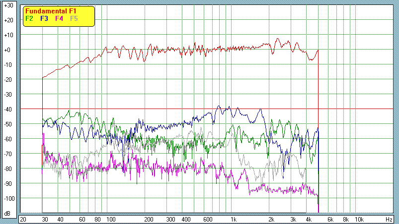Viewport: 399px width, 224px height.
Task: Click the 40 frequency axis label
Action: pyautogui.click(x=60, y=220)
